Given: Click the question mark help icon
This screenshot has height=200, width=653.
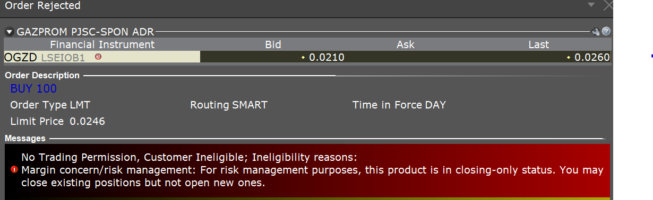Looking at the screenshot, I should click(x=606, y=32).
